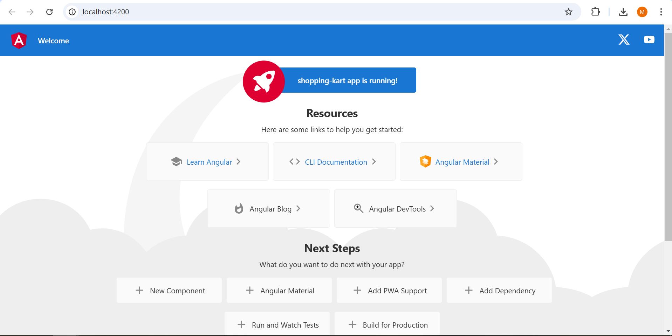Click the Next Steps heading
Image resolution: width=672 pixels, height=336 pixels.
click(332, 248)
